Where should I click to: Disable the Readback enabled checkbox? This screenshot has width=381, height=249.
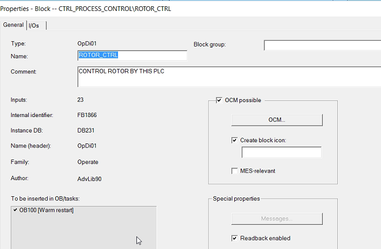234,238
